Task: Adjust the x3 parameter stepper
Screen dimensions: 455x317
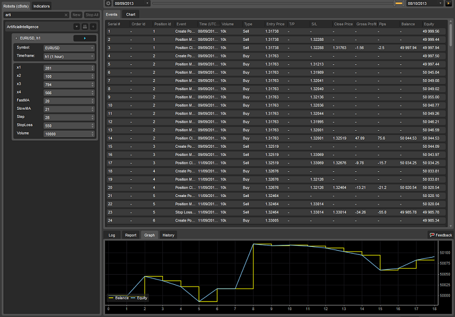Action: (x=93, y=85)
